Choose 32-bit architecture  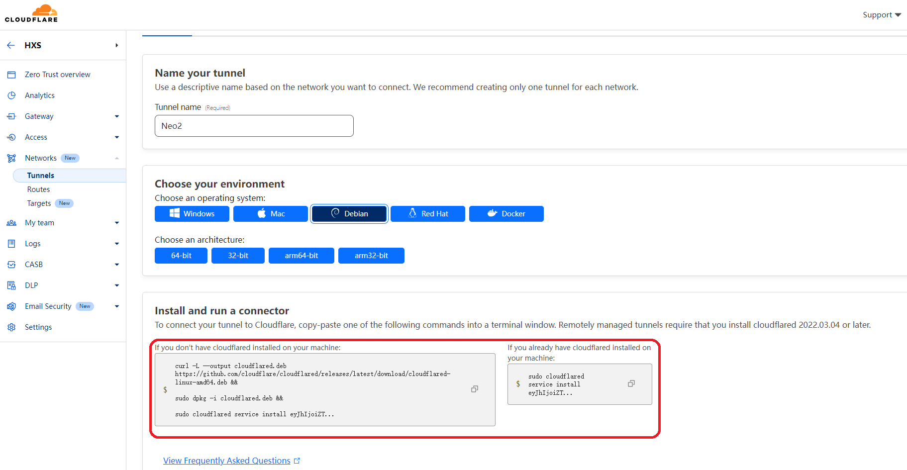point(238,256)
